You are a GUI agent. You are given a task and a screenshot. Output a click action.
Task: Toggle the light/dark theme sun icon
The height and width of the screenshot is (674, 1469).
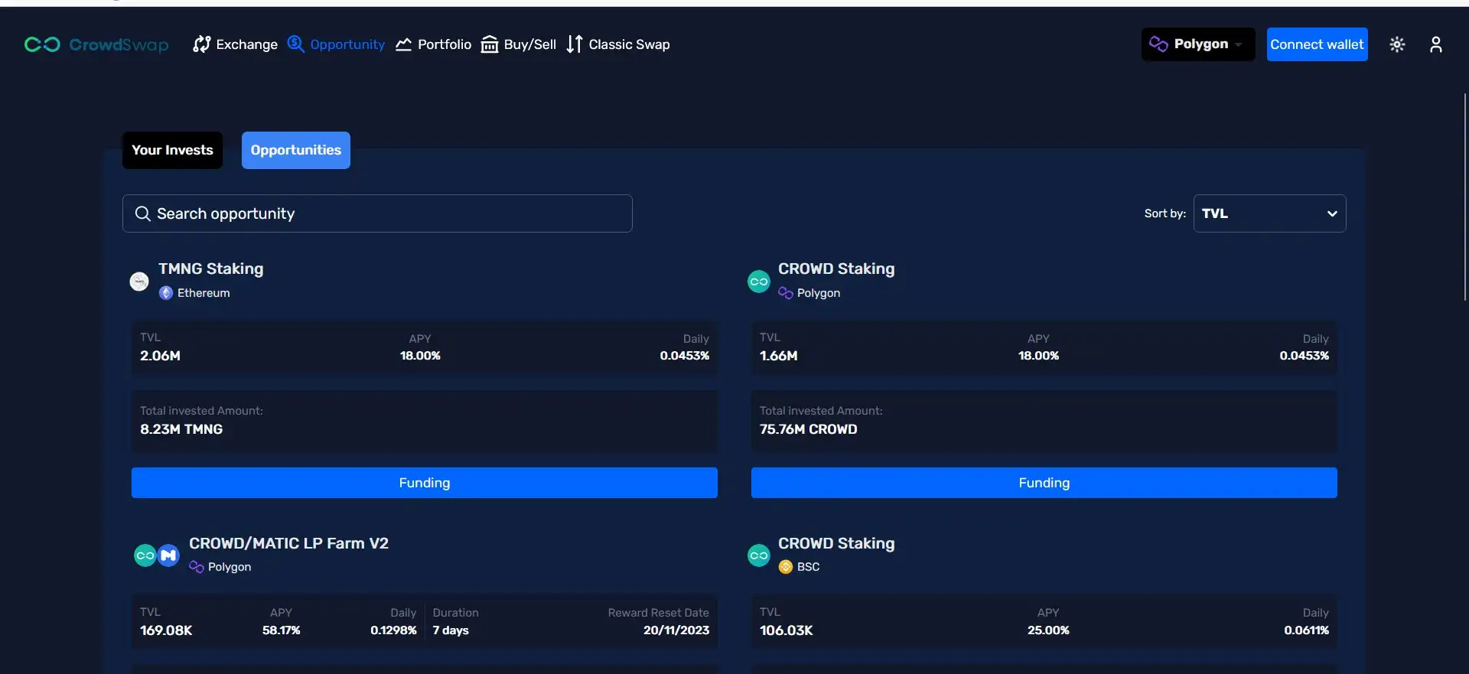[1397, 44]
